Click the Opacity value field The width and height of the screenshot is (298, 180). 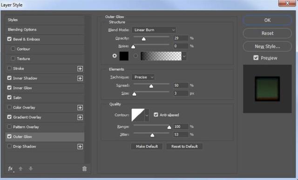click(x=181, y=38)
